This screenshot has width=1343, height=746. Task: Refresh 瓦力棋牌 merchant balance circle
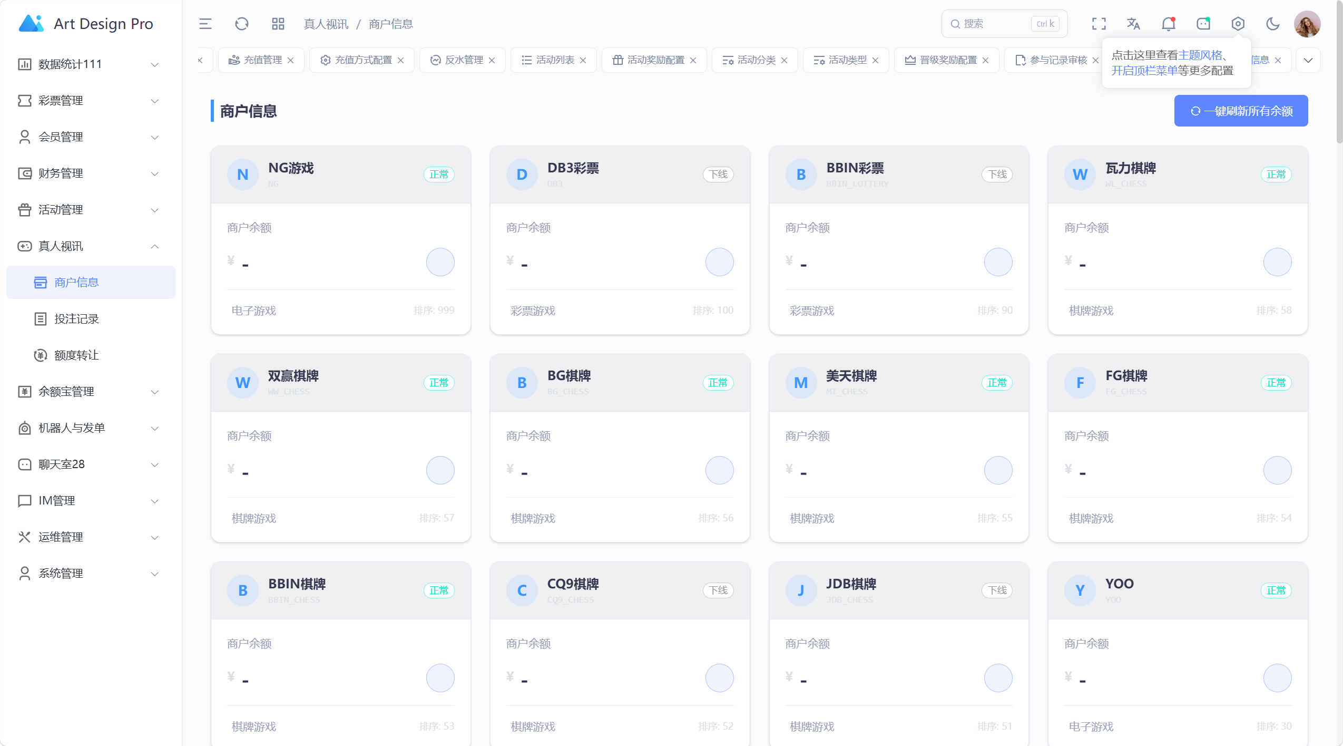[x=1277, y=262]
